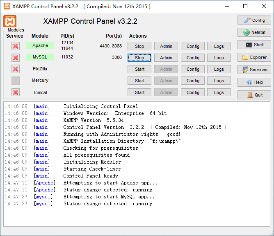This screenshot has height=236, width=274.
Task: Click log line 'Initializing Control Panel'
Action: click(100, 106)
